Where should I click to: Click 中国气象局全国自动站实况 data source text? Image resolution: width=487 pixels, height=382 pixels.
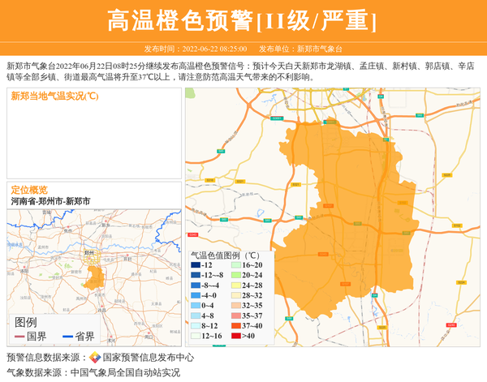pos(125,372)
